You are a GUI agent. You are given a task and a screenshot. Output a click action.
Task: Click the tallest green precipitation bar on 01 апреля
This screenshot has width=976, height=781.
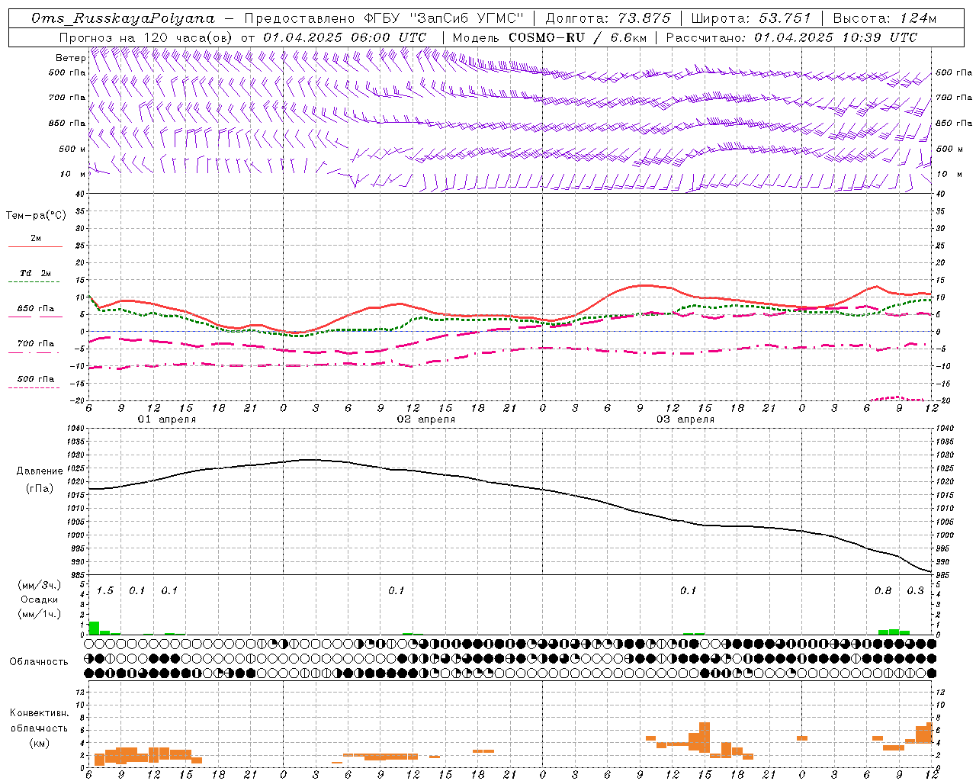coord(94,628)
